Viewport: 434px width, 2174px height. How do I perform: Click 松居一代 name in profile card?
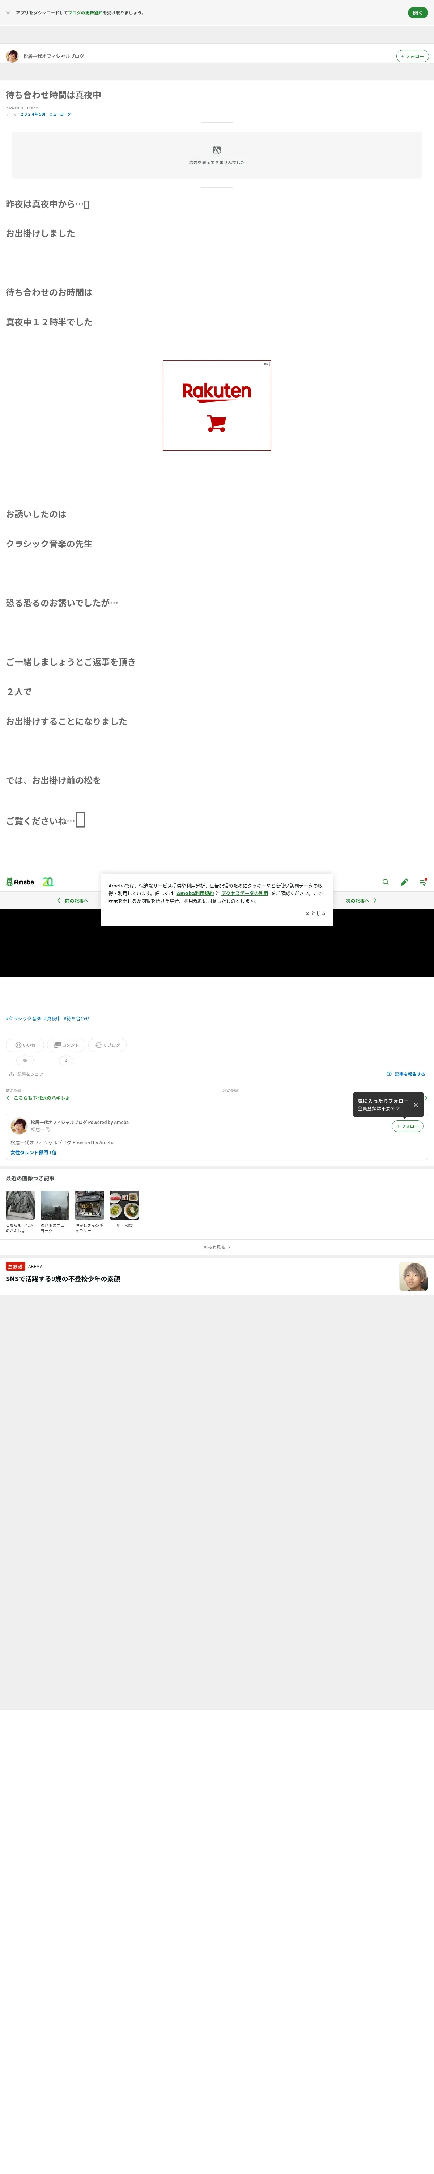pyautogui.click(x=41, y=1129)
